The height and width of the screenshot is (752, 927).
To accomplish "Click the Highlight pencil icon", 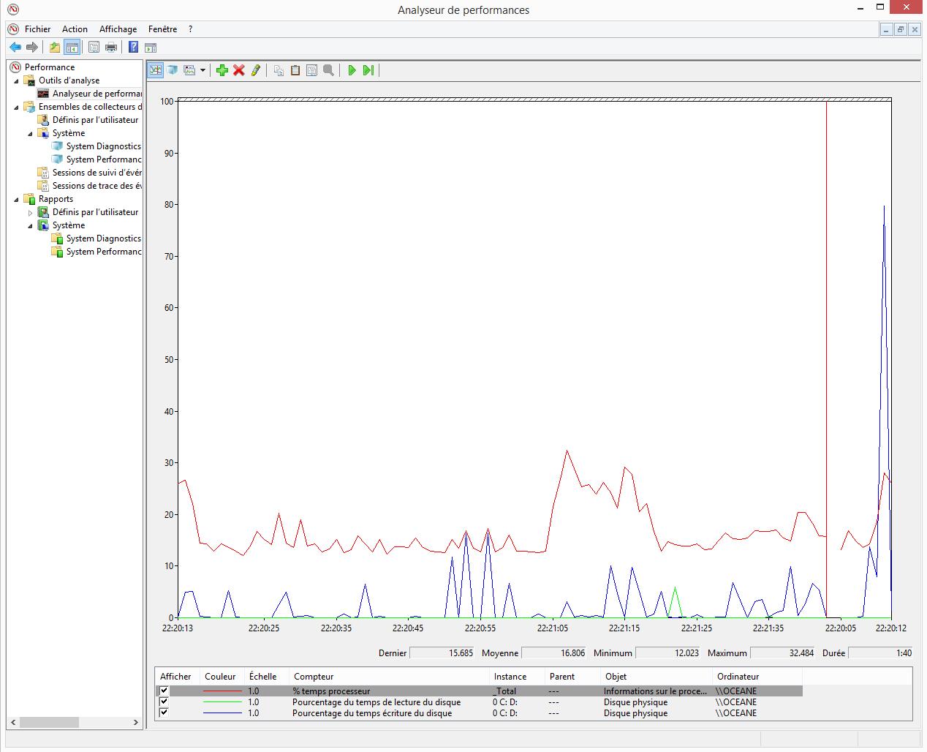I will pyautogui.click(x=255, y=70).
